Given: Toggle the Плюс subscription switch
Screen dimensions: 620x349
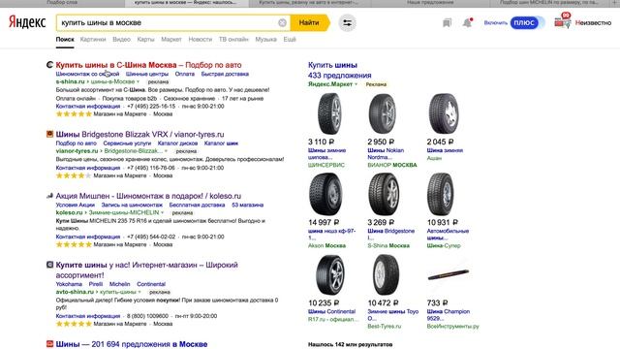Looking at the screenshot, I should coord(527,23).
